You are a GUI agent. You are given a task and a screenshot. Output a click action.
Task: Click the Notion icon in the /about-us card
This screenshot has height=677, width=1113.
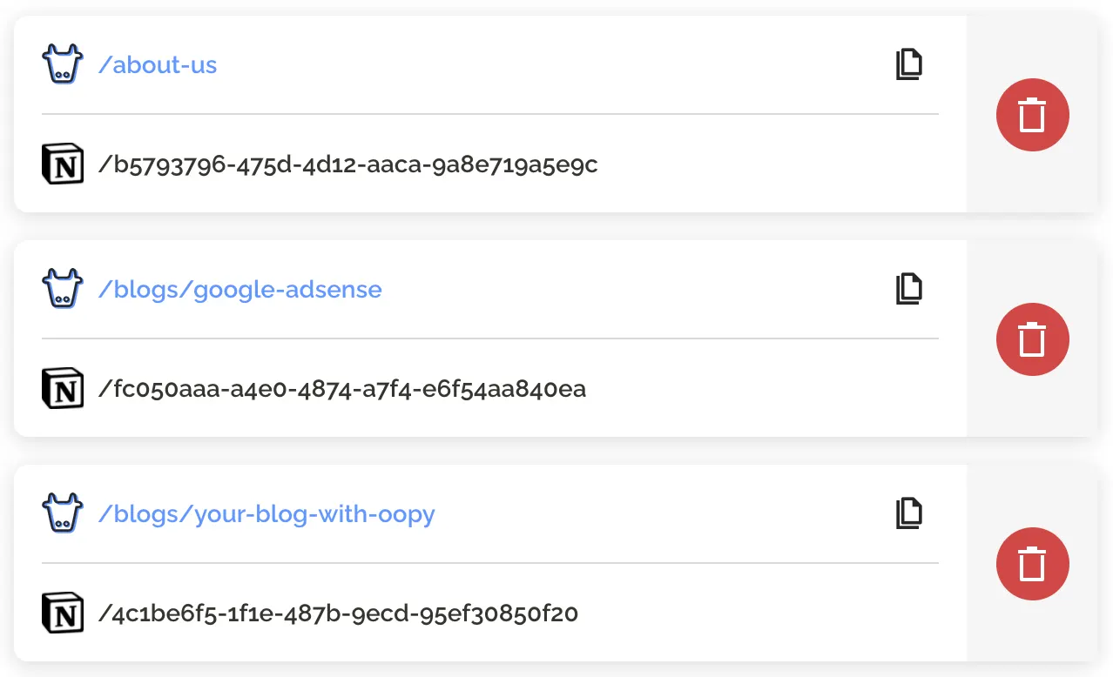coord(63,164)
